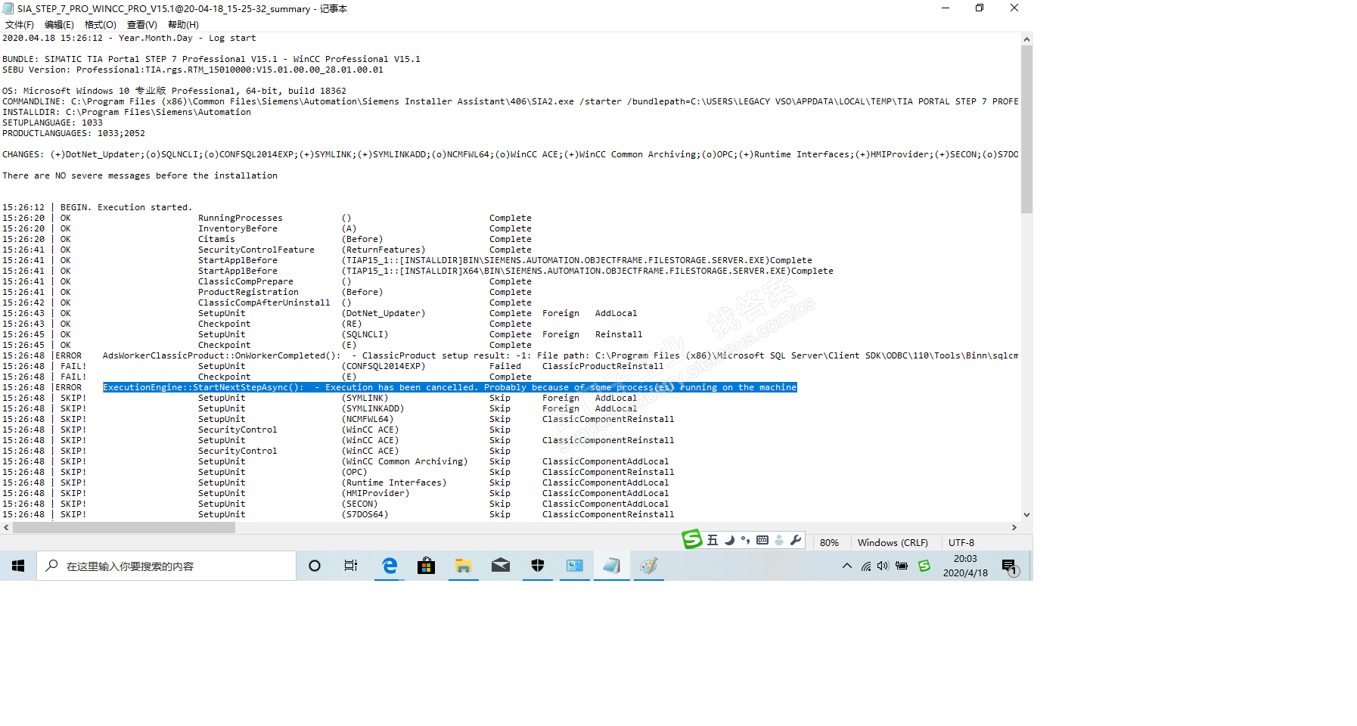Open Microsoft Store from the taskbar
This screenshot has width=1357, height=726.
coord(427,566)
